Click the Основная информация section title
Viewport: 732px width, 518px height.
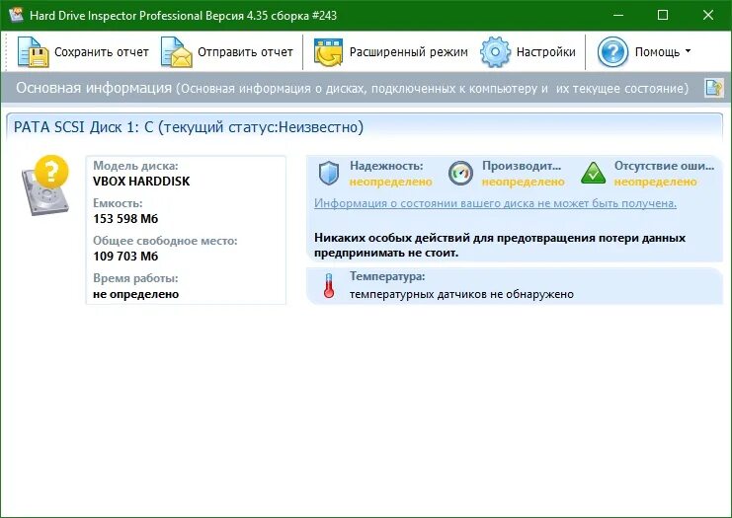click(94, 88)
